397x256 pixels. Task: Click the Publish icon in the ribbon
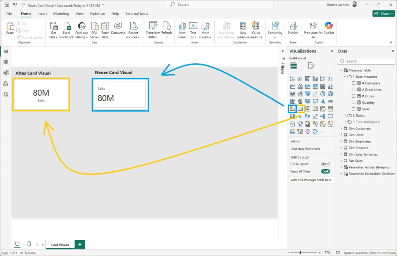point(293,26)
